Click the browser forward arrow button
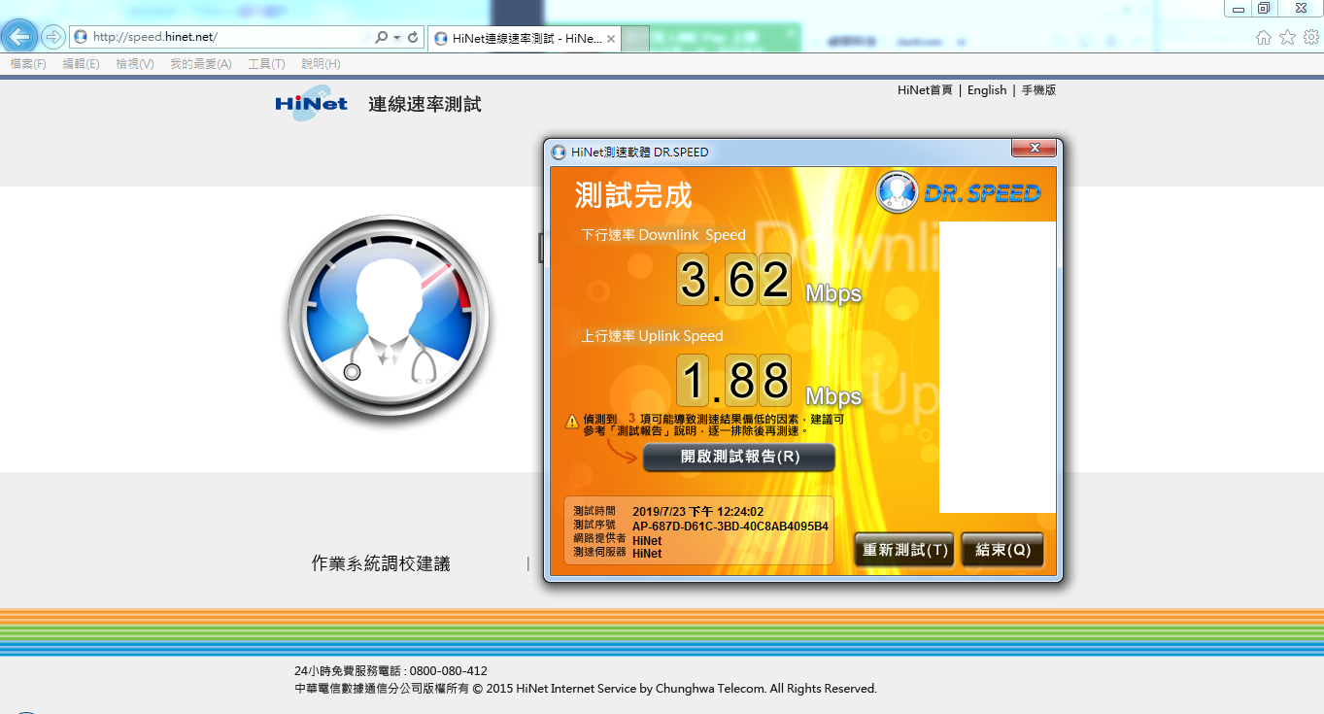The width and height of the screenshot is (1324, 714). (x=53, y=37)
